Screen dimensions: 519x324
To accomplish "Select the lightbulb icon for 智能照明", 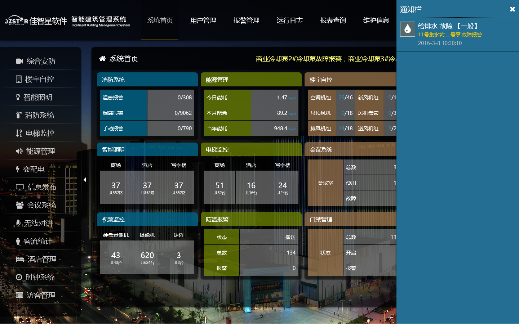I will [x=18, y=97].
